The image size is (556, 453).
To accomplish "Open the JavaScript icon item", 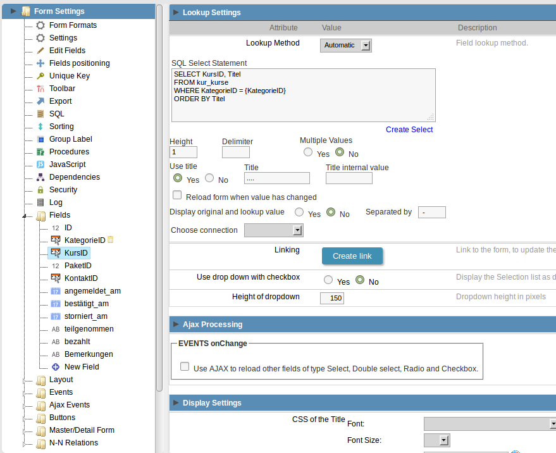I will 40,164.
